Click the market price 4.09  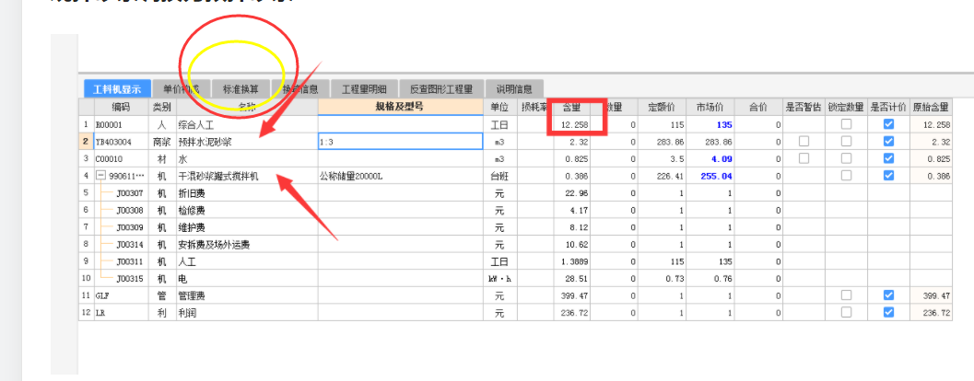coord(710,159)
